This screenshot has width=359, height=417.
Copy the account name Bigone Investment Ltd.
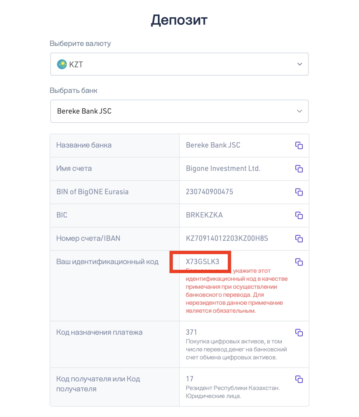299,169
